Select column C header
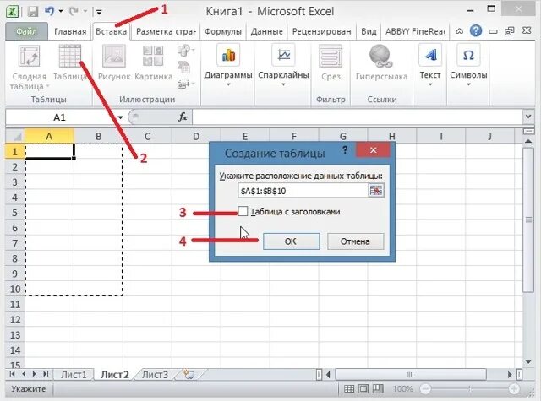This screenshot has width=541, height=401. [x=147, y=137]
